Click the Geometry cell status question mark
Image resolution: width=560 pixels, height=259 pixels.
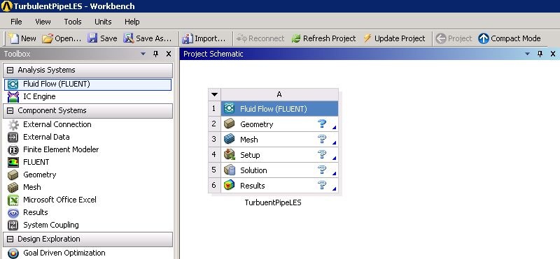click(x=322, y=124)
